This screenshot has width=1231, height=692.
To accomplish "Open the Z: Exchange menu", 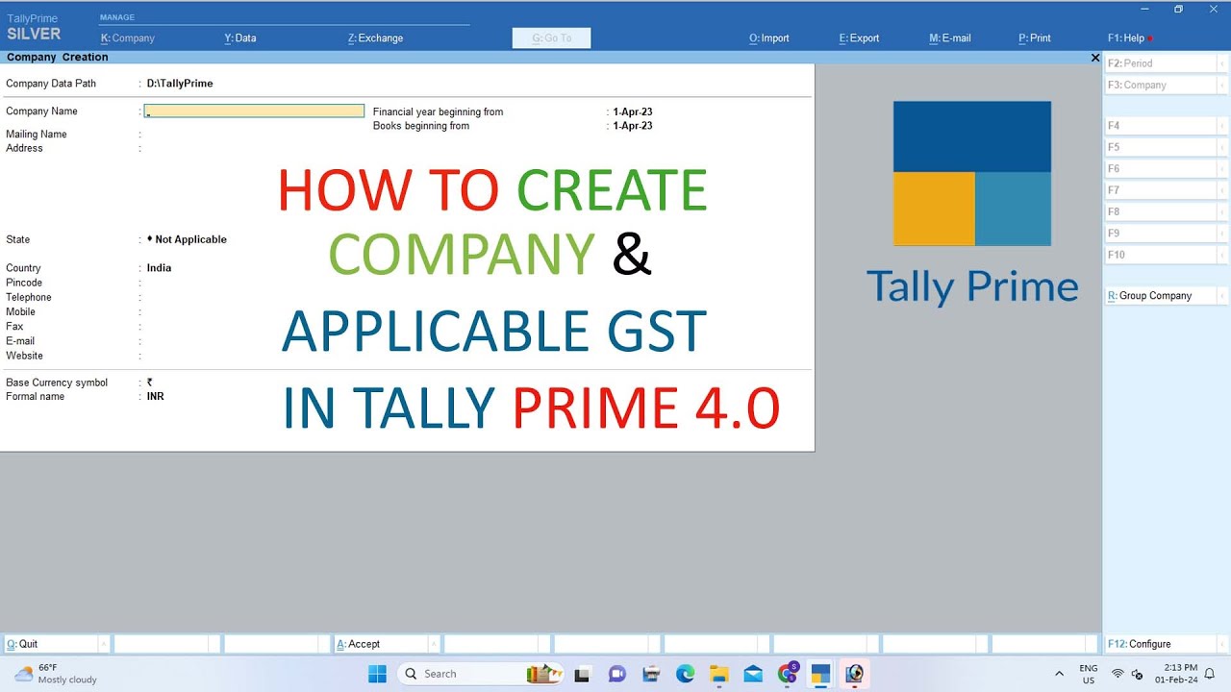I will coord(375,38).
